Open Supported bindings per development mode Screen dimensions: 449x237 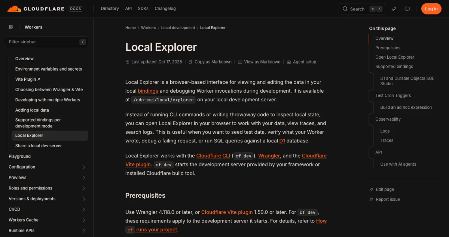click(38, 123)
